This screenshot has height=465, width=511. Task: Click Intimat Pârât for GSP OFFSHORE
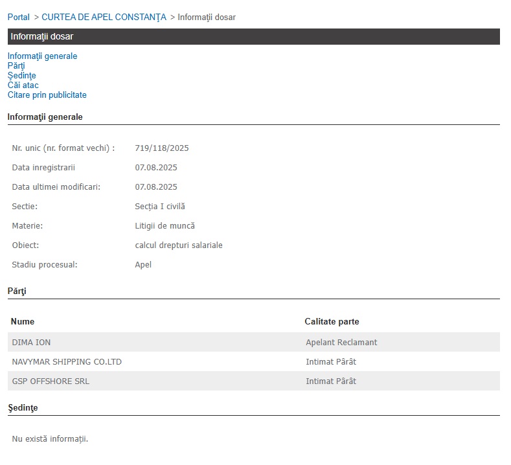click(331, 381)
